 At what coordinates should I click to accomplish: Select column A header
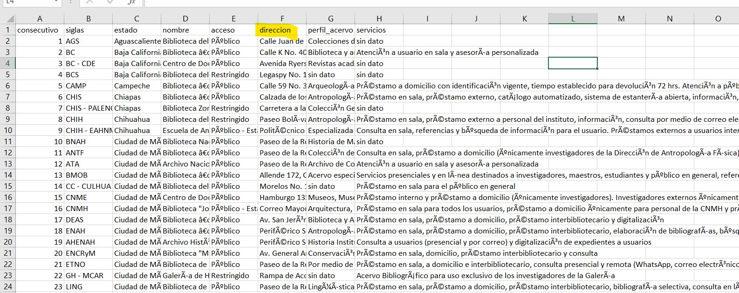click(x=40, y=19)
